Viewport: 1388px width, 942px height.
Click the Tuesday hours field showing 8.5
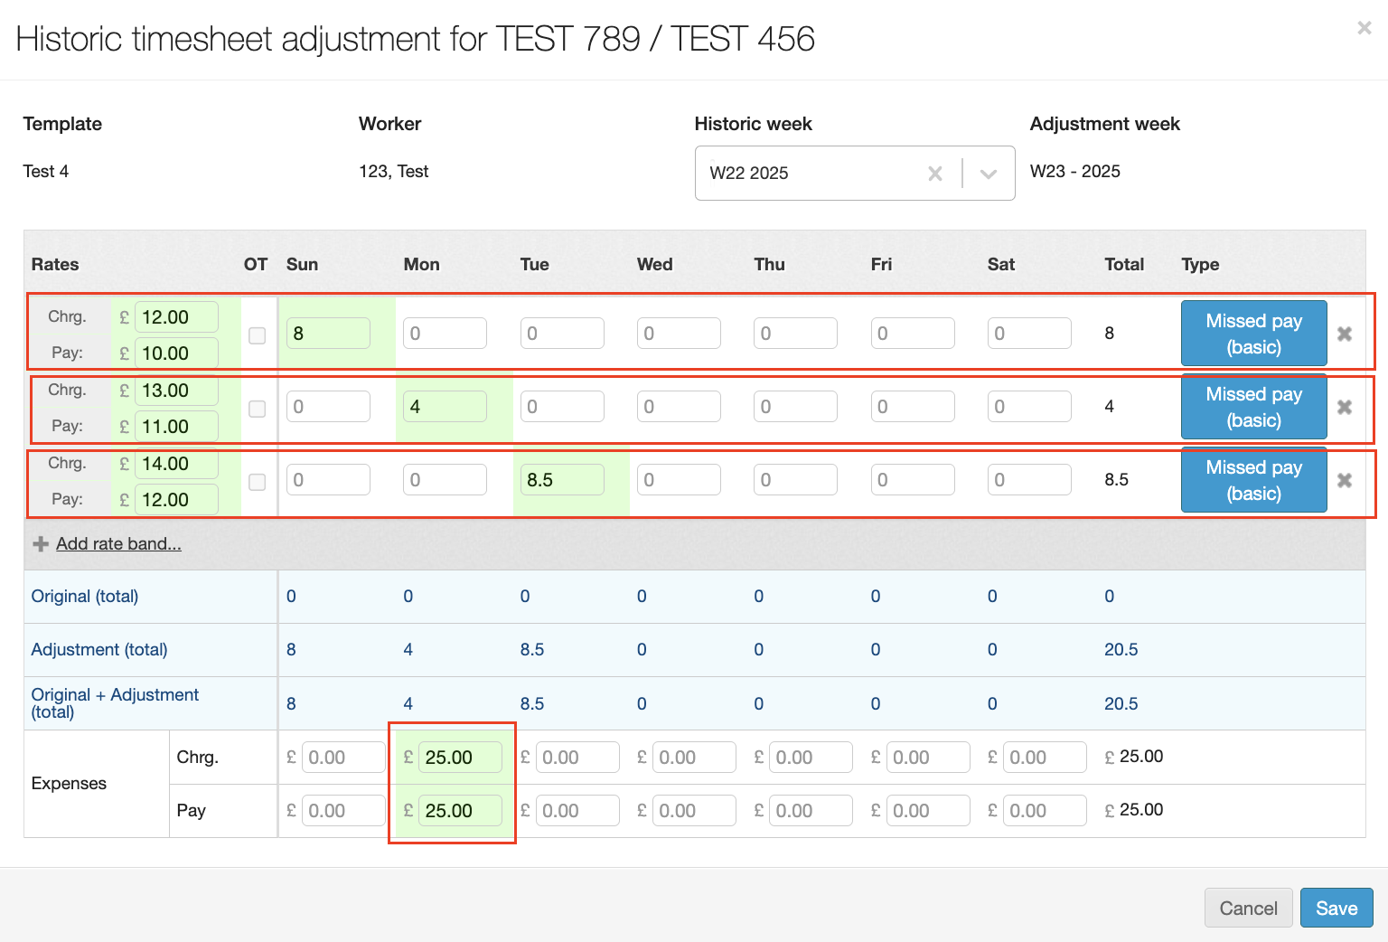click(x=562, y=480)
